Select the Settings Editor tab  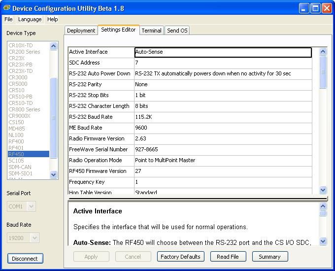coord(118,30)
